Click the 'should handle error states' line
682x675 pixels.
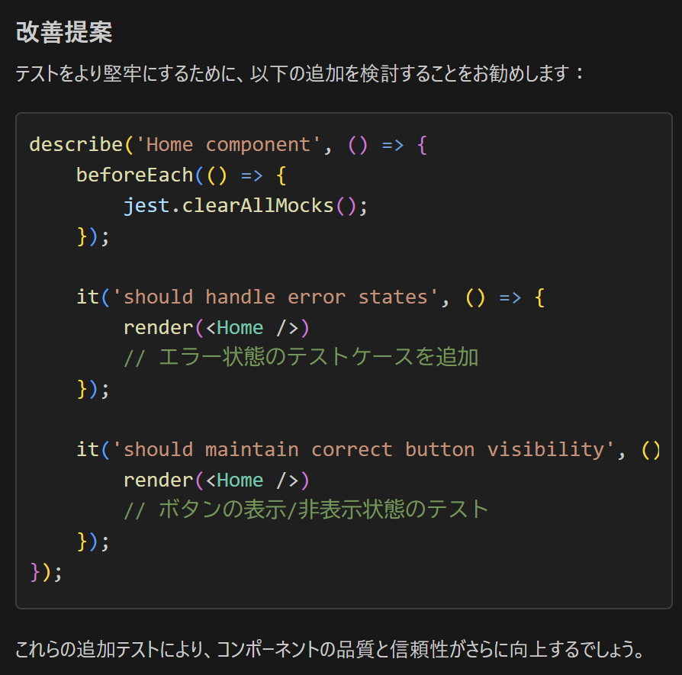coord(310,297)
